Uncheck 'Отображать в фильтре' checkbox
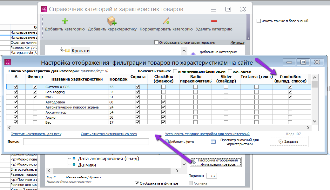Viewport: 330px width, 190px height. (x=137, y=183)
